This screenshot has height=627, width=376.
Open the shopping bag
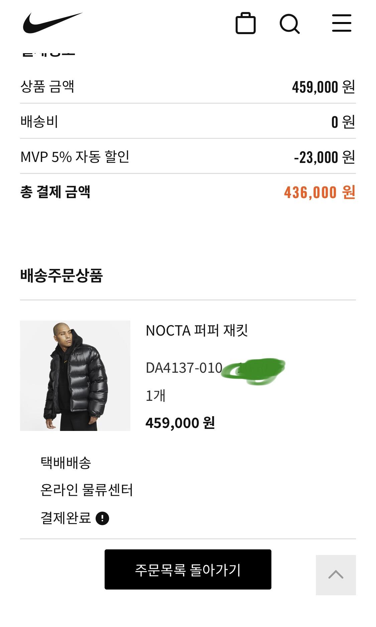[x=246, y=23]
